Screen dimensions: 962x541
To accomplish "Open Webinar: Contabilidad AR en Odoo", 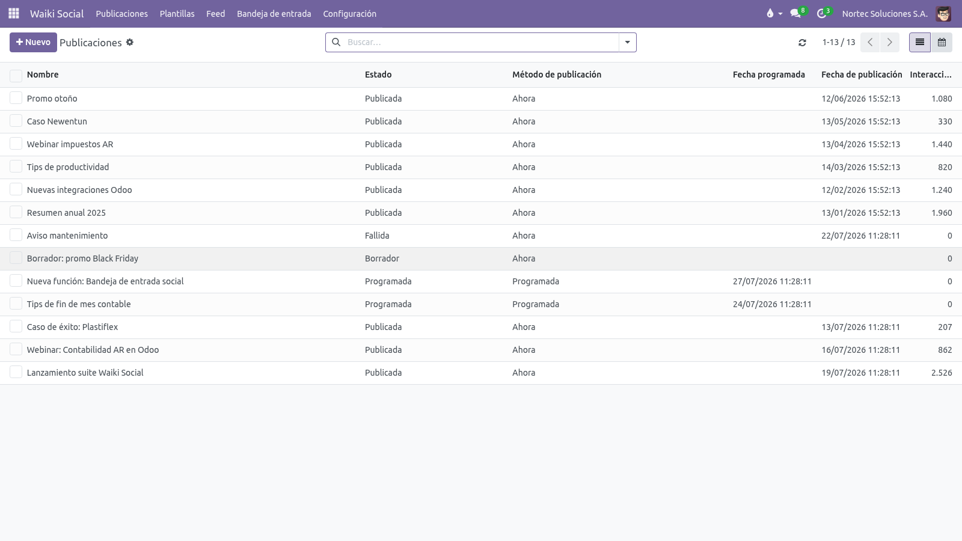I will [x=93, y=350].
